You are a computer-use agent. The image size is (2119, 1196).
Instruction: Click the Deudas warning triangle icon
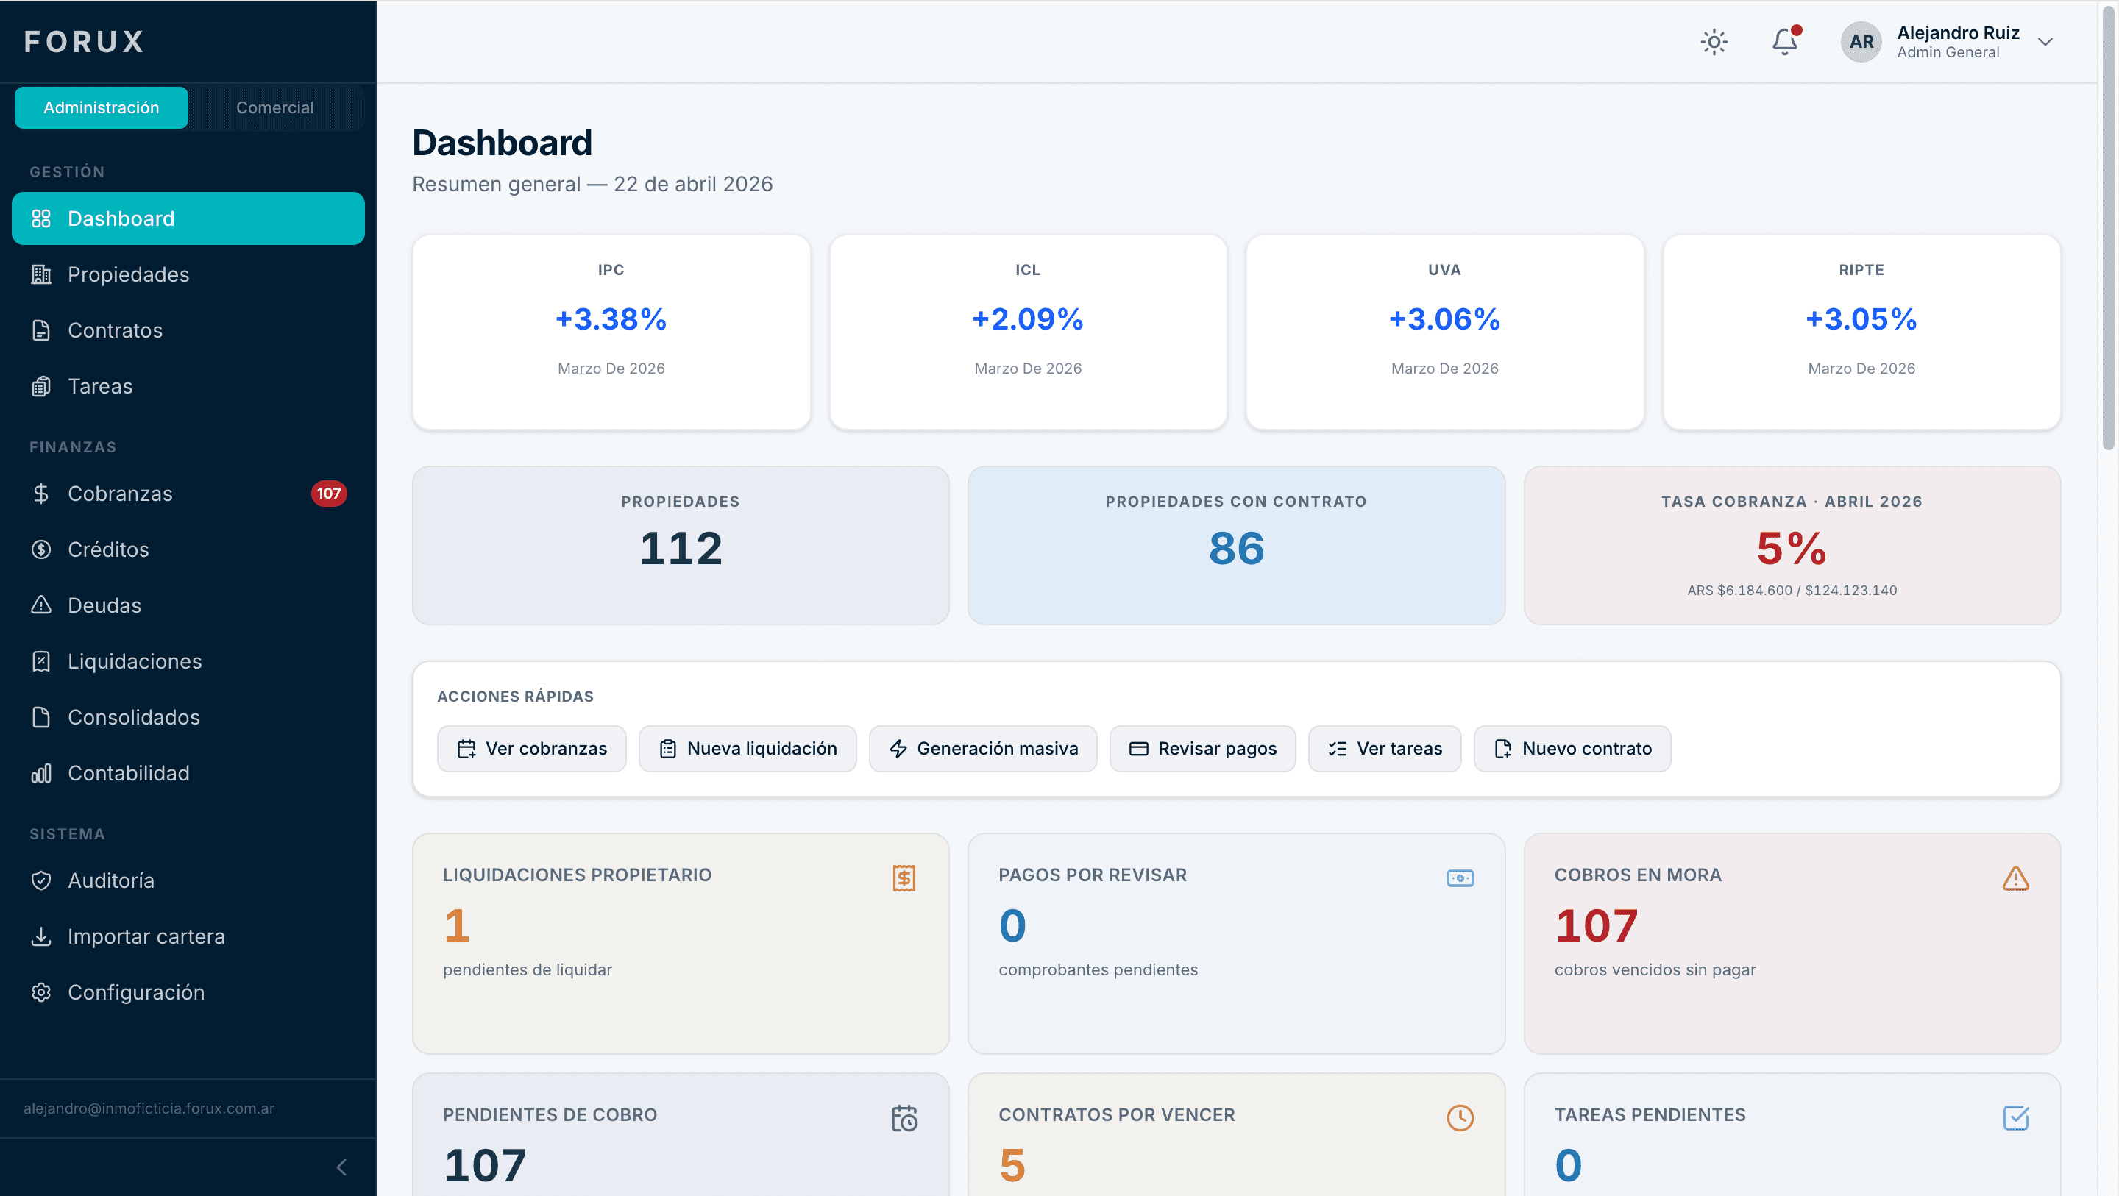(41, 605)
